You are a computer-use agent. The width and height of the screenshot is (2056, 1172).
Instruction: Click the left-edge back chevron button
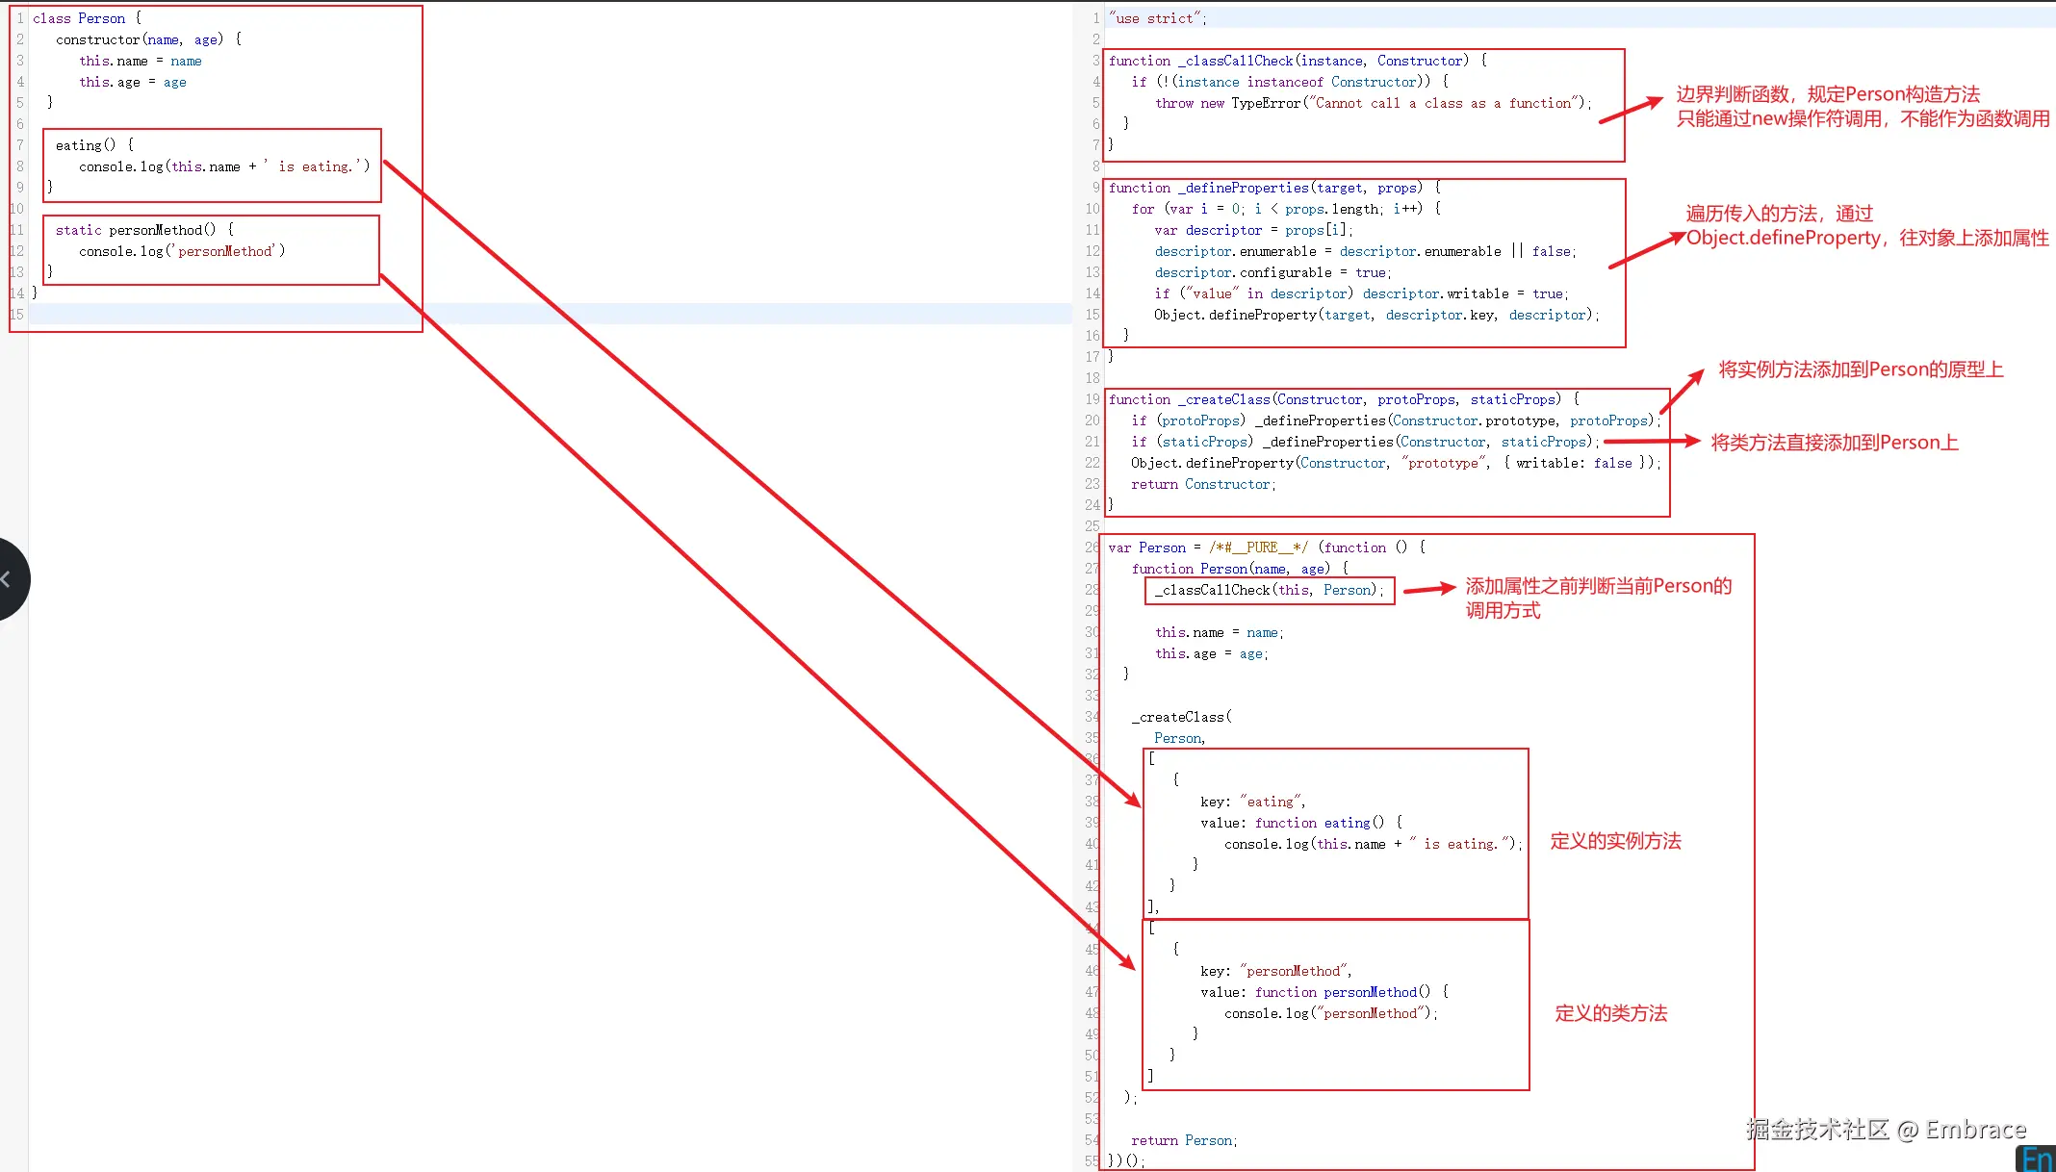tap(8, 579)
